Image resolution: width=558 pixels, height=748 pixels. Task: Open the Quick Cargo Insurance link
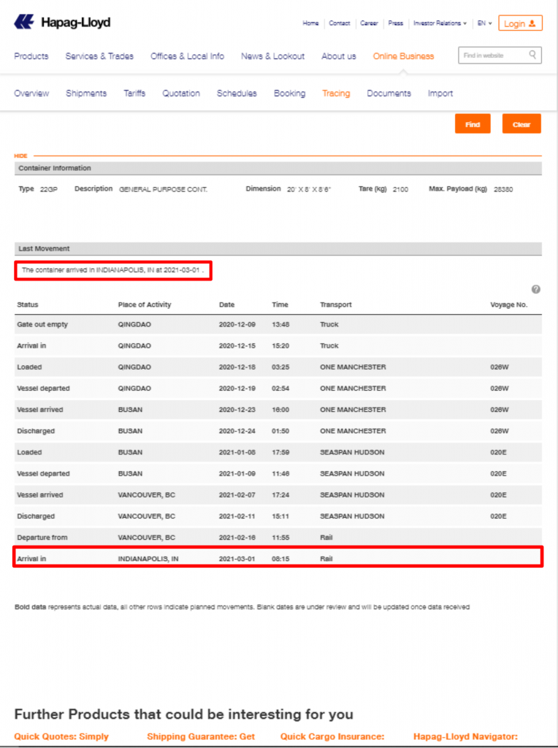click(x=332, y=736)
